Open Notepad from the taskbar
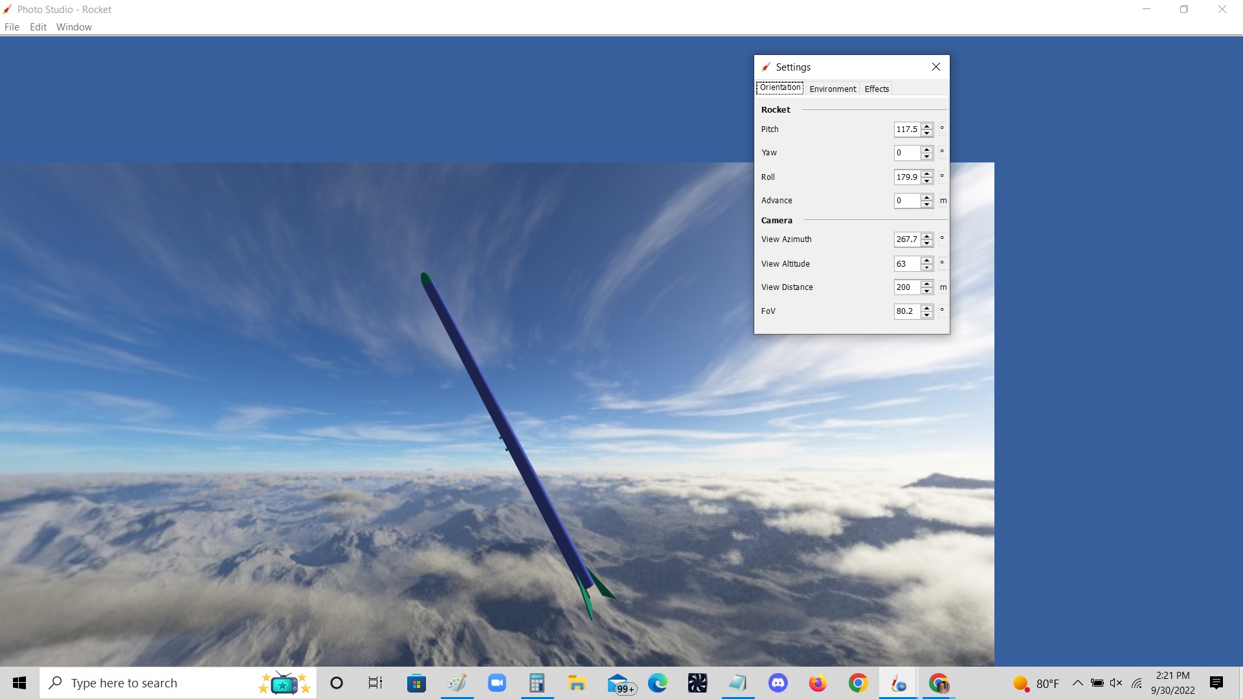This screenshot has width=1243, height=699. click(738, 683)
